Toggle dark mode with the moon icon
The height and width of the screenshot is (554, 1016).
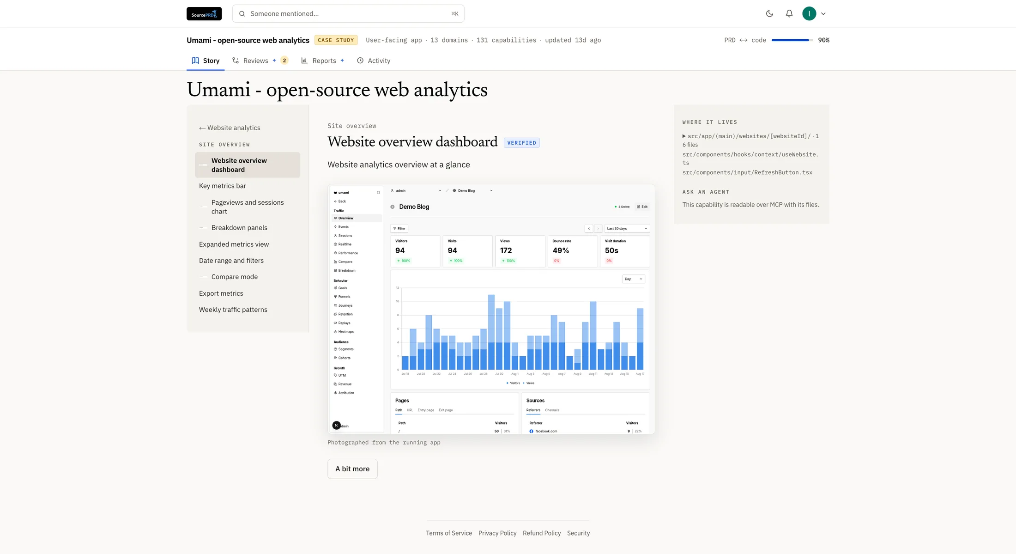click(769, 14)
